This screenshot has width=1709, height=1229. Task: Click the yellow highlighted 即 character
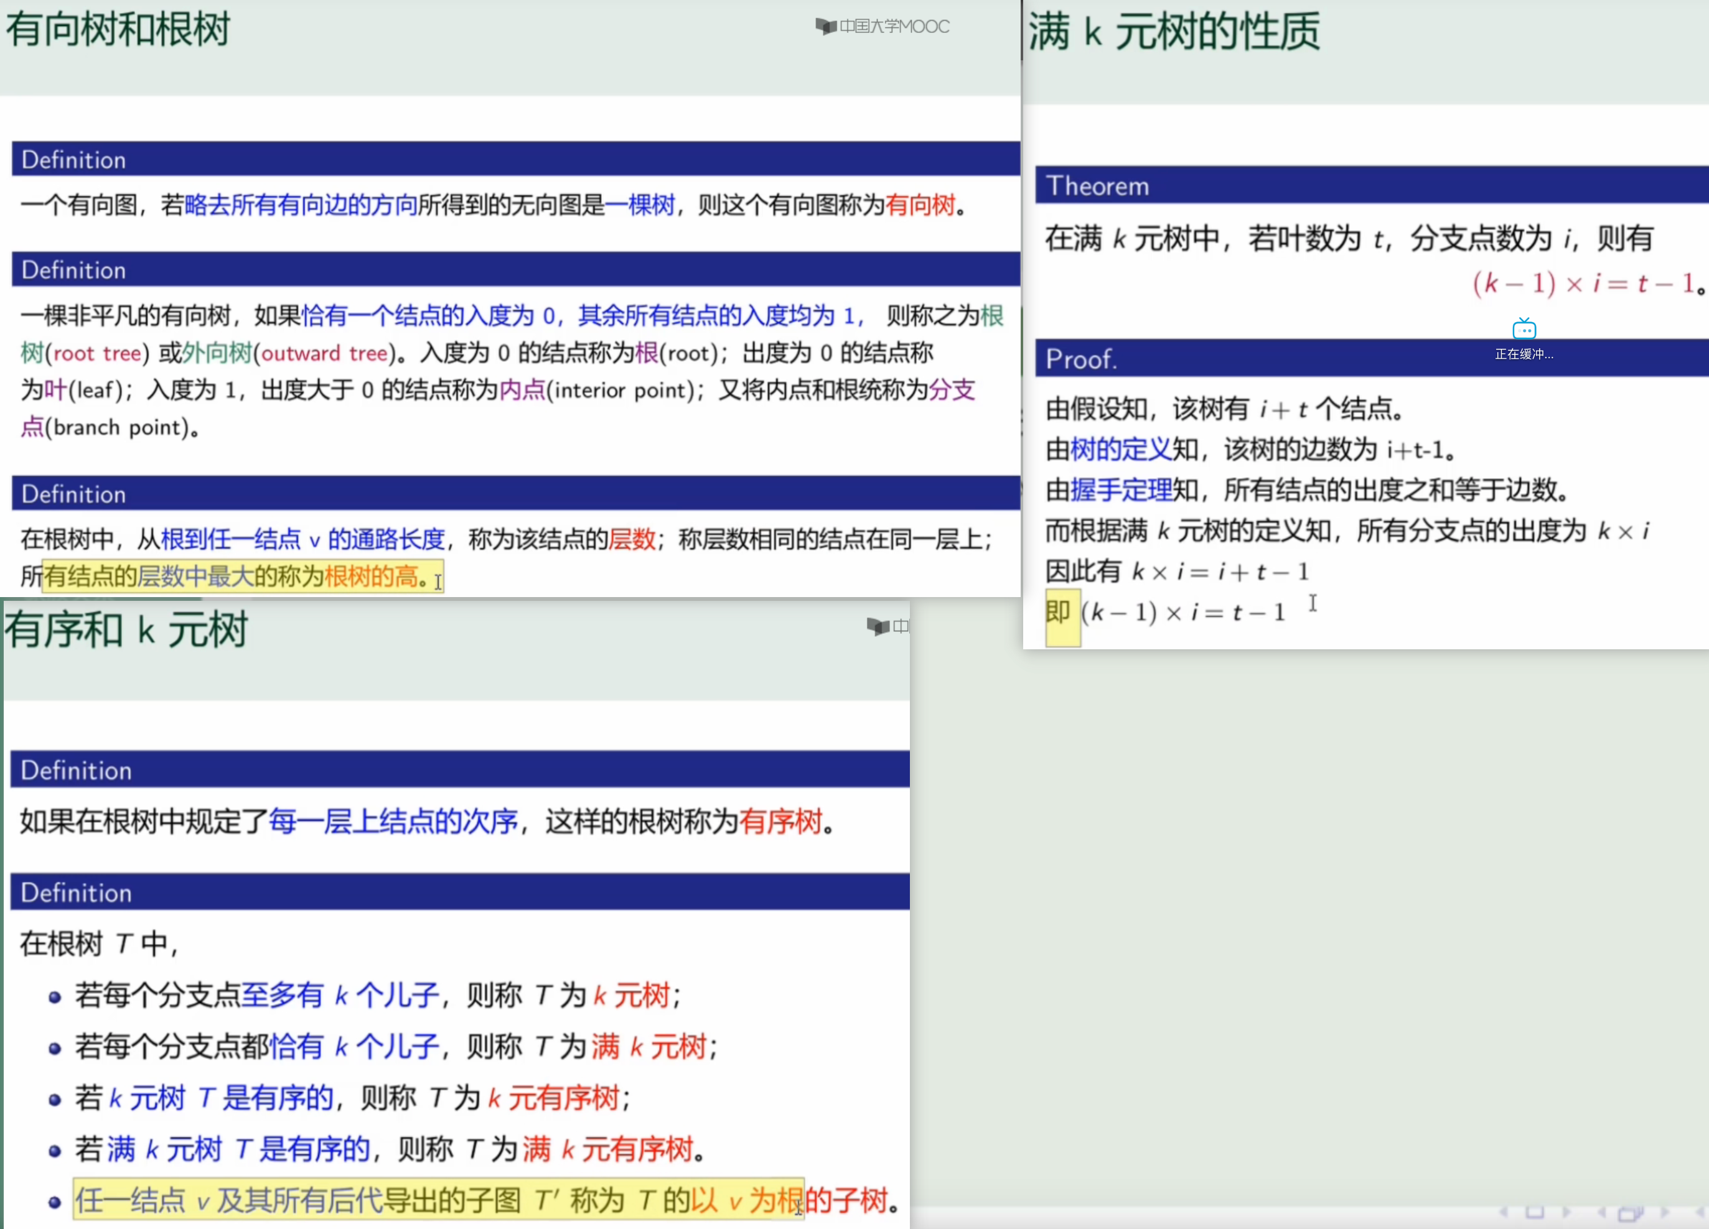(1059, 612)
